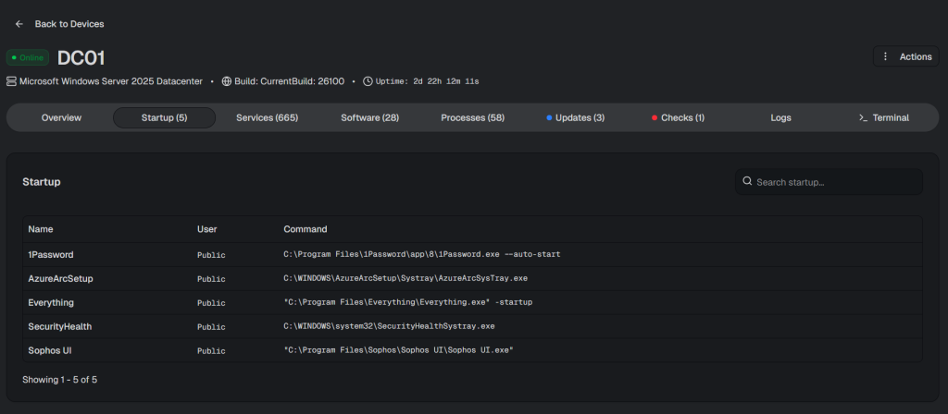
Task: Click the server OS icon
Action: [11, 81]
